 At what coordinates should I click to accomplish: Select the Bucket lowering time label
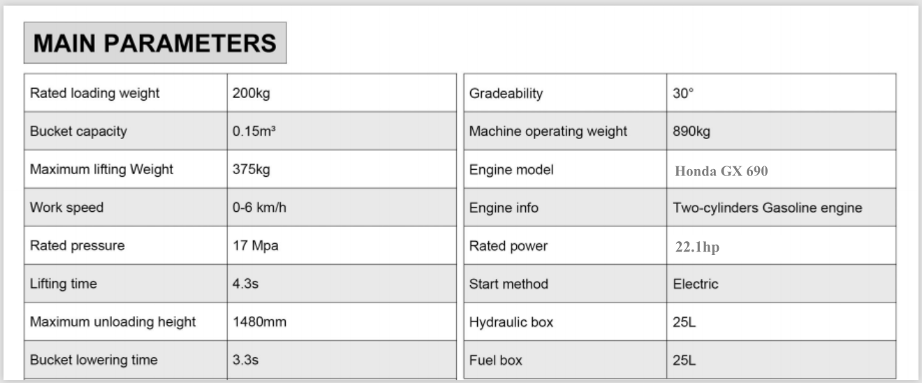[94, 361]
